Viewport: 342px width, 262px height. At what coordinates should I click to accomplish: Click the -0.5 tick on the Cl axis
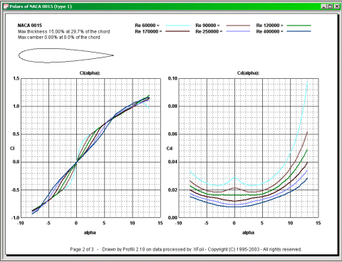tap(16, 190)
